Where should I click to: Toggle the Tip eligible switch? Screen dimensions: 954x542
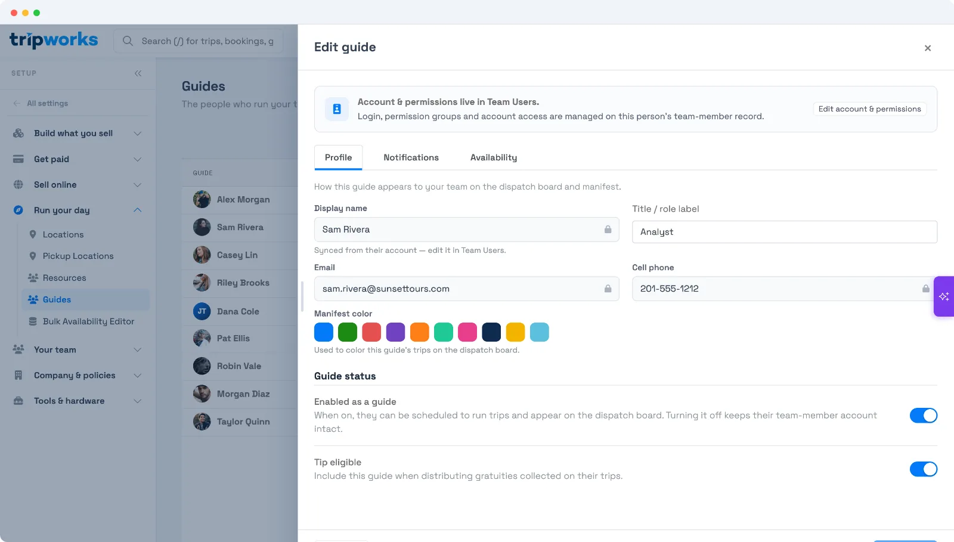click(x=924, y=469)
